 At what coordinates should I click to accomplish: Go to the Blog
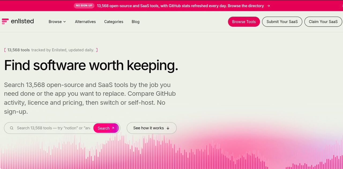point(136,22)
